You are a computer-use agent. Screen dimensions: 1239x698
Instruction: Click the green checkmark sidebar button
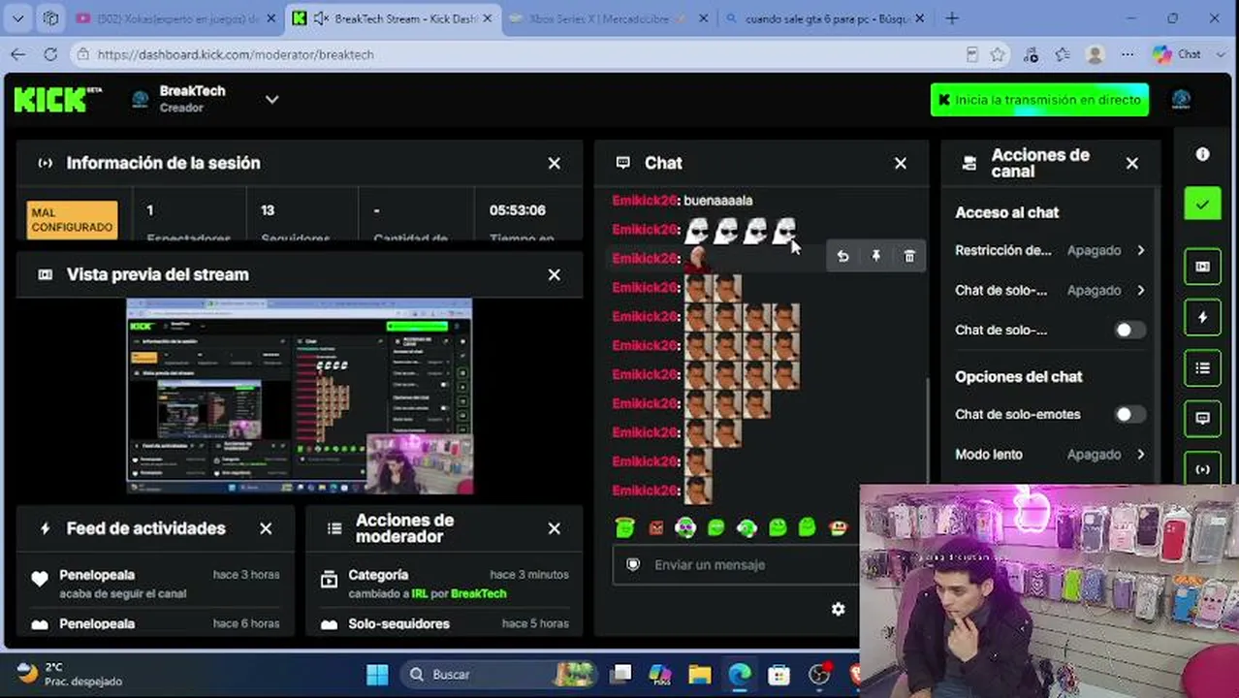click(1202, 205)
